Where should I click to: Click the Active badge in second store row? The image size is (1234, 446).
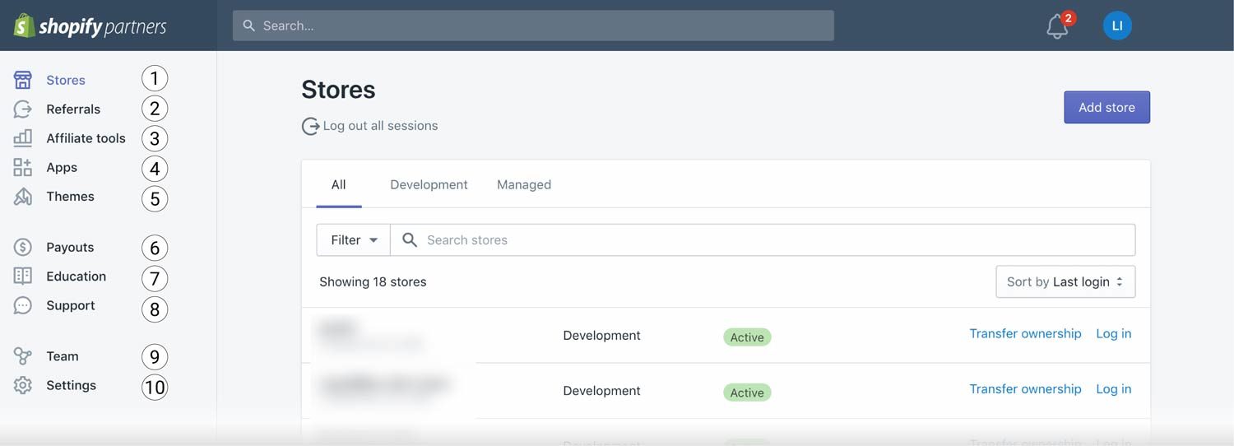747,393
